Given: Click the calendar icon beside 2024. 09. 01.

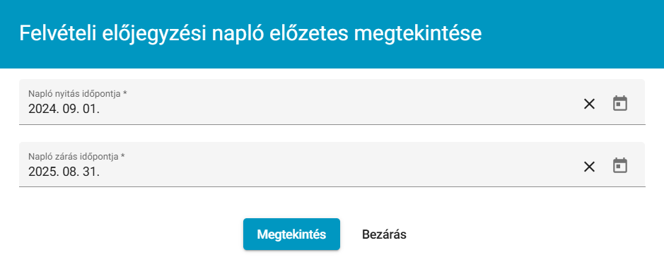Looking at the screenshot, I should [620, 104].
